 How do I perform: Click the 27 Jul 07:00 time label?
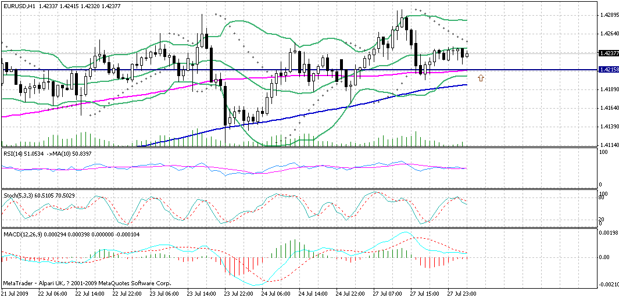388,294
